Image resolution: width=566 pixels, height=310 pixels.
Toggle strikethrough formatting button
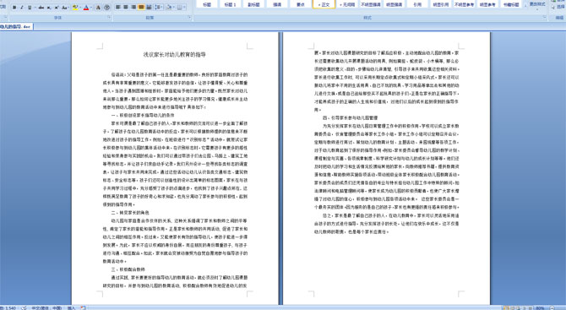[x=41, y=8]
